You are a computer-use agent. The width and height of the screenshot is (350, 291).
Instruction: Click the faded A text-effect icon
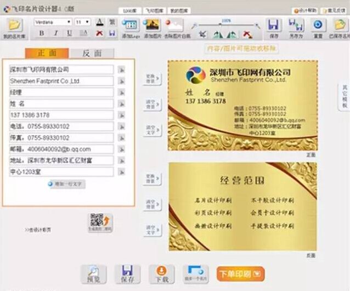(x=83, y=33)
